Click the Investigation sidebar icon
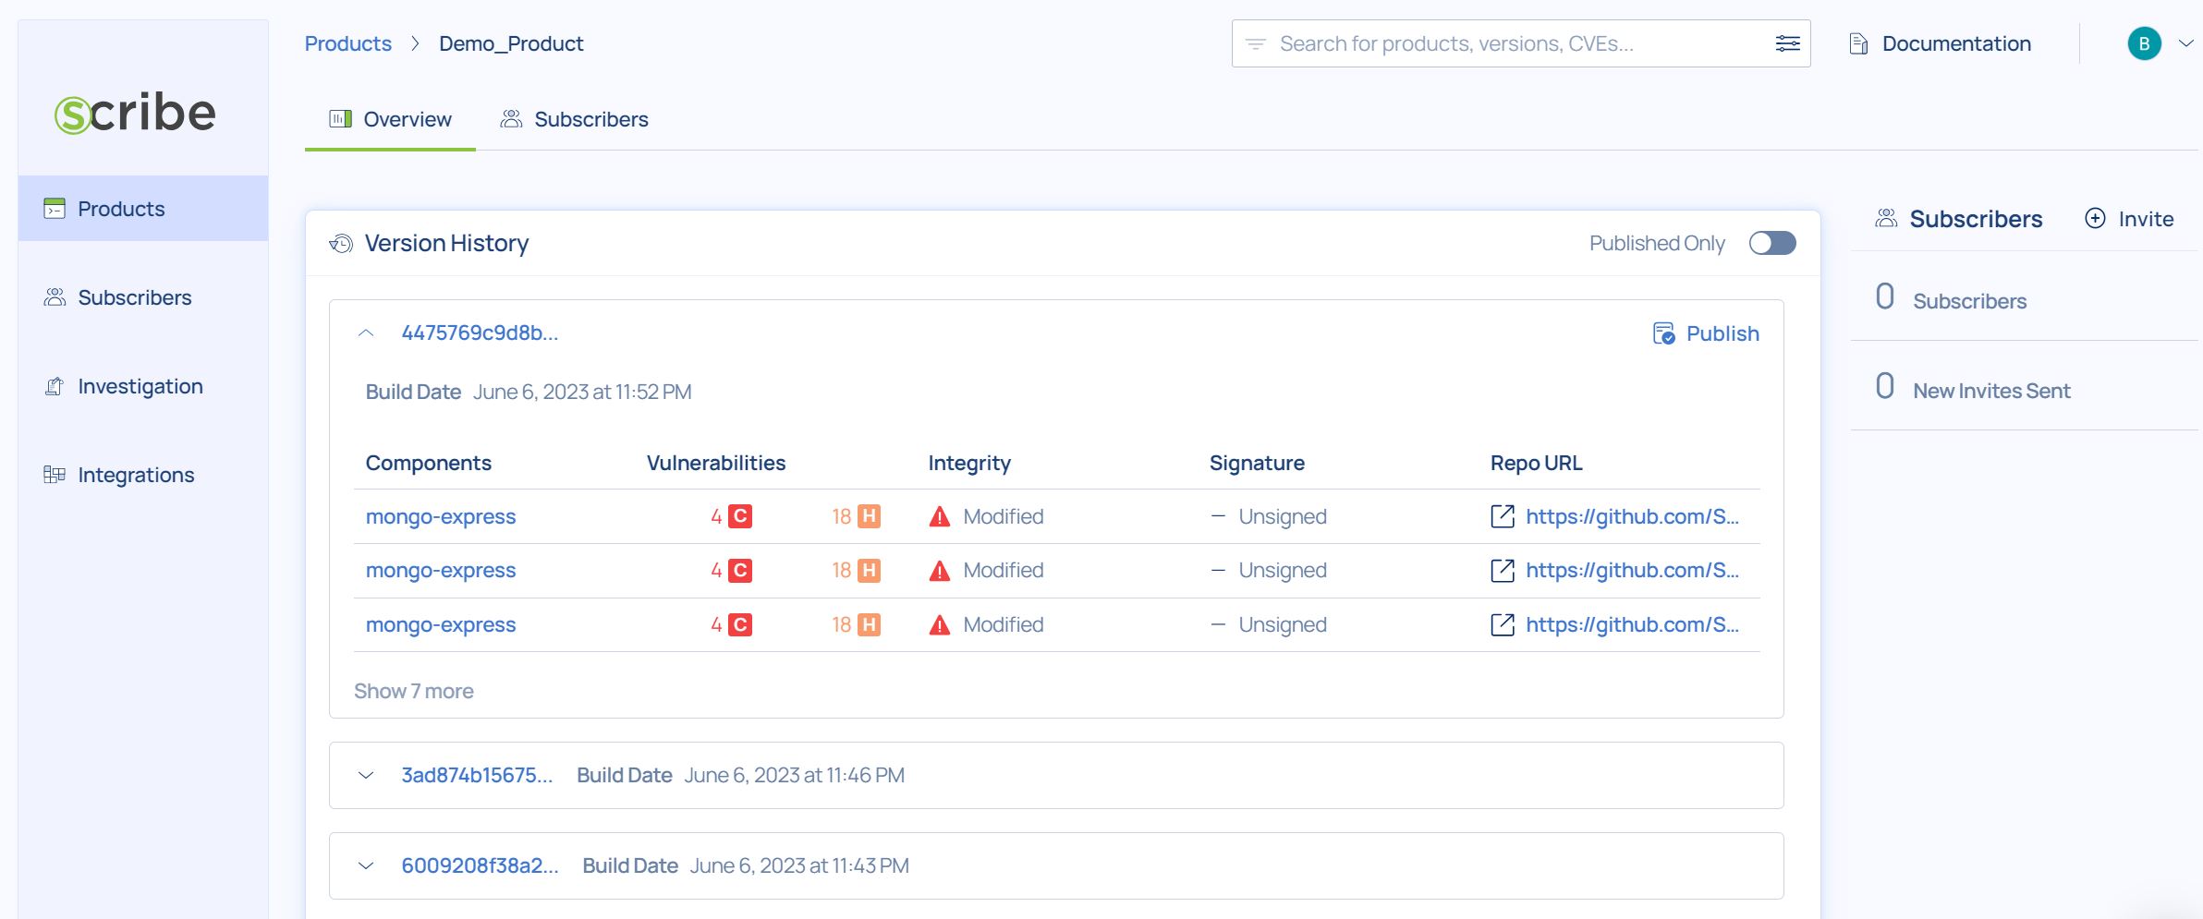The width and height of the screenshot is (2203, 919). click(x=55, y=386)
